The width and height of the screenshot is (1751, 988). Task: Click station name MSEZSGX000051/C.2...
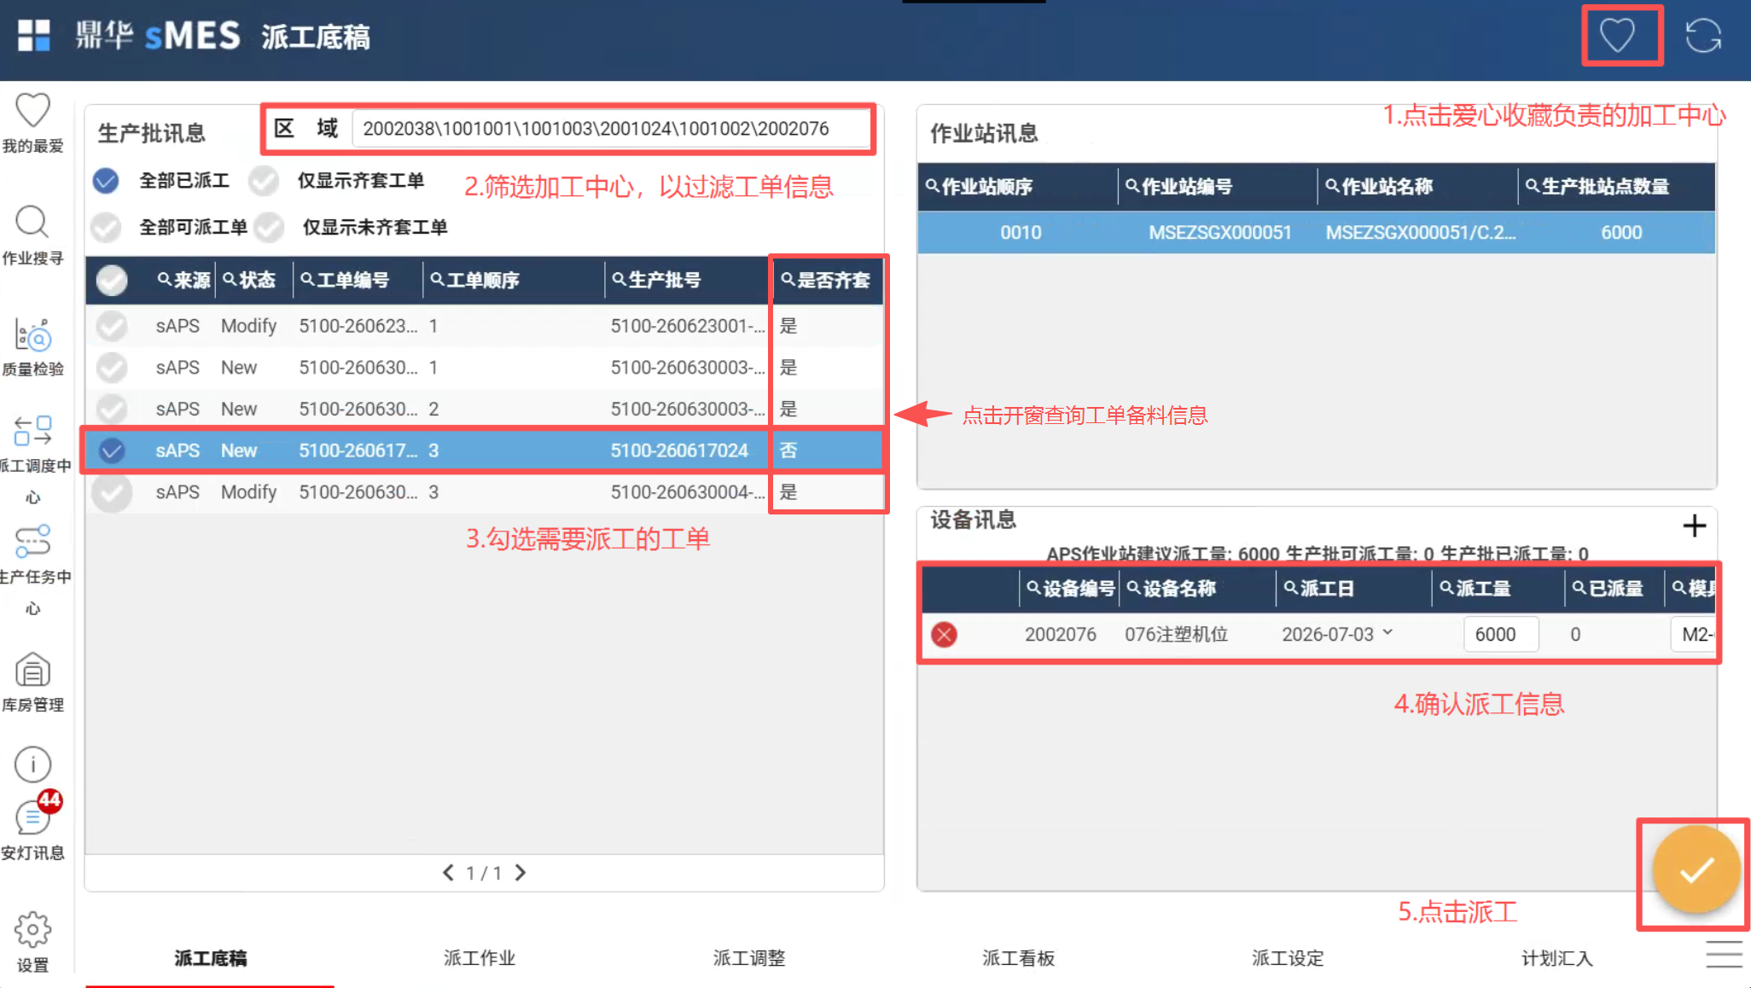pyautogui.click(x=1420, y=232)
